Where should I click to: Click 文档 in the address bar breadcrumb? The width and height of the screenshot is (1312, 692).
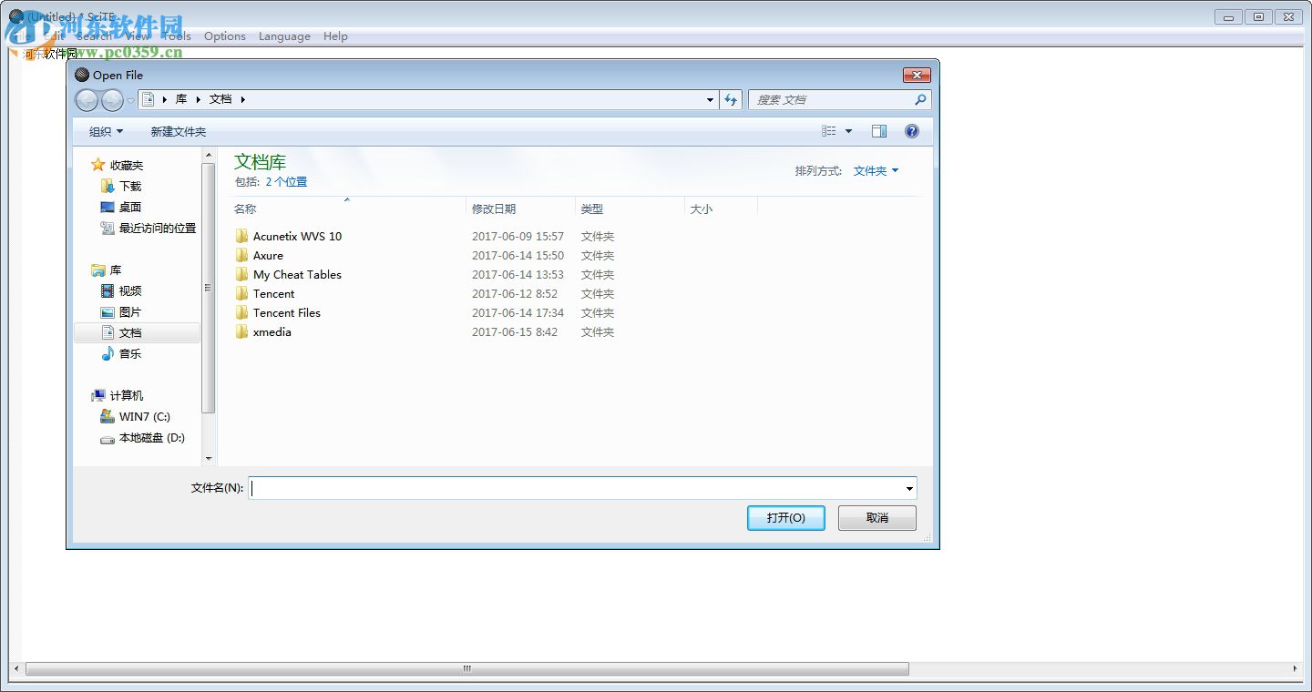(x=220, y=99)
